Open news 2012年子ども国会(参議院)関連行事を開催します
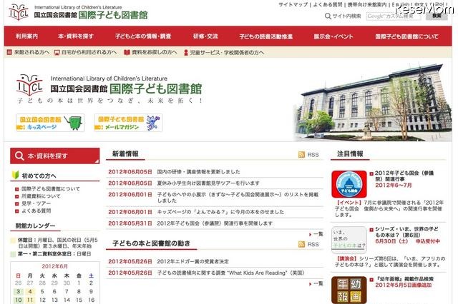458x304 pixels. [215, 223]
